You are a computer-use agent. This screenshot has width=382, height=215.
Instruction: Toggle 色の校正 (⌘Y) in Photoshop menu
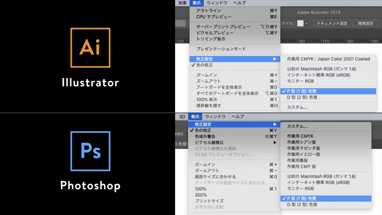click(234, 131)
